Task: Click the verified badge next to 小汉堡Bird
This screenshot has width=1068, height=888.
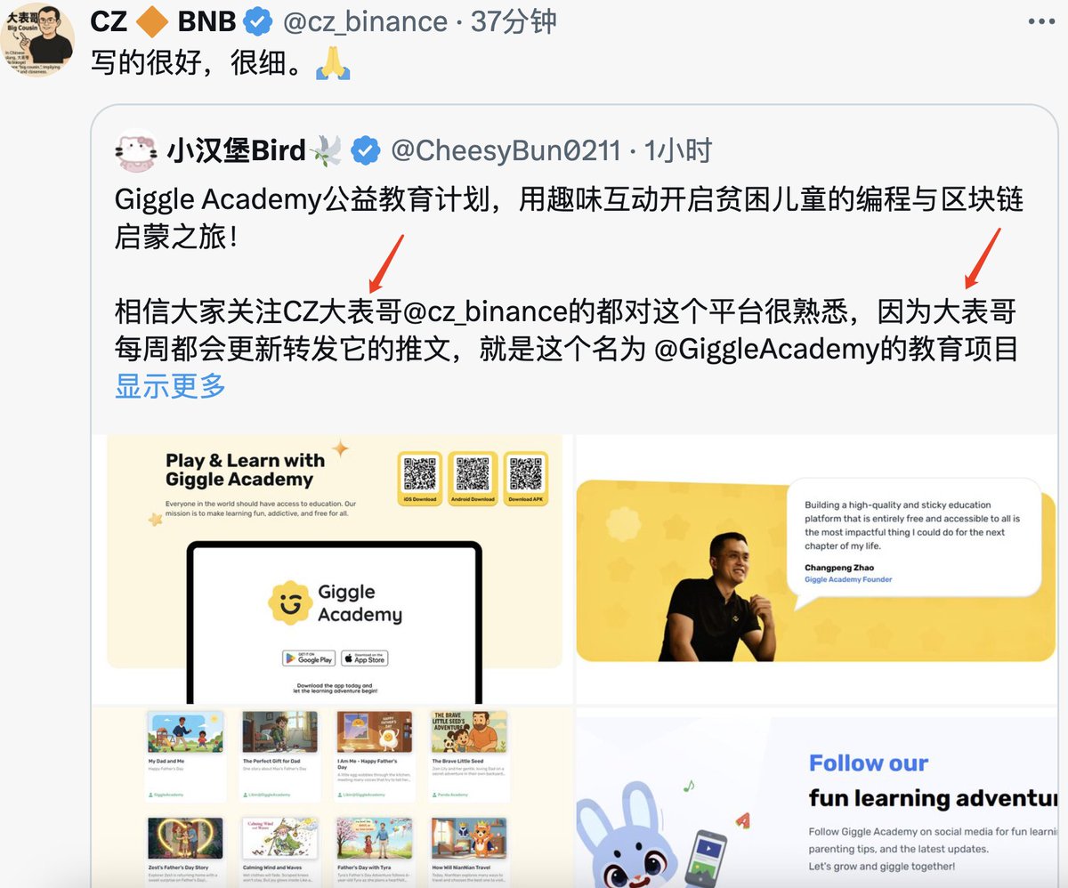Action: point(365,151)
